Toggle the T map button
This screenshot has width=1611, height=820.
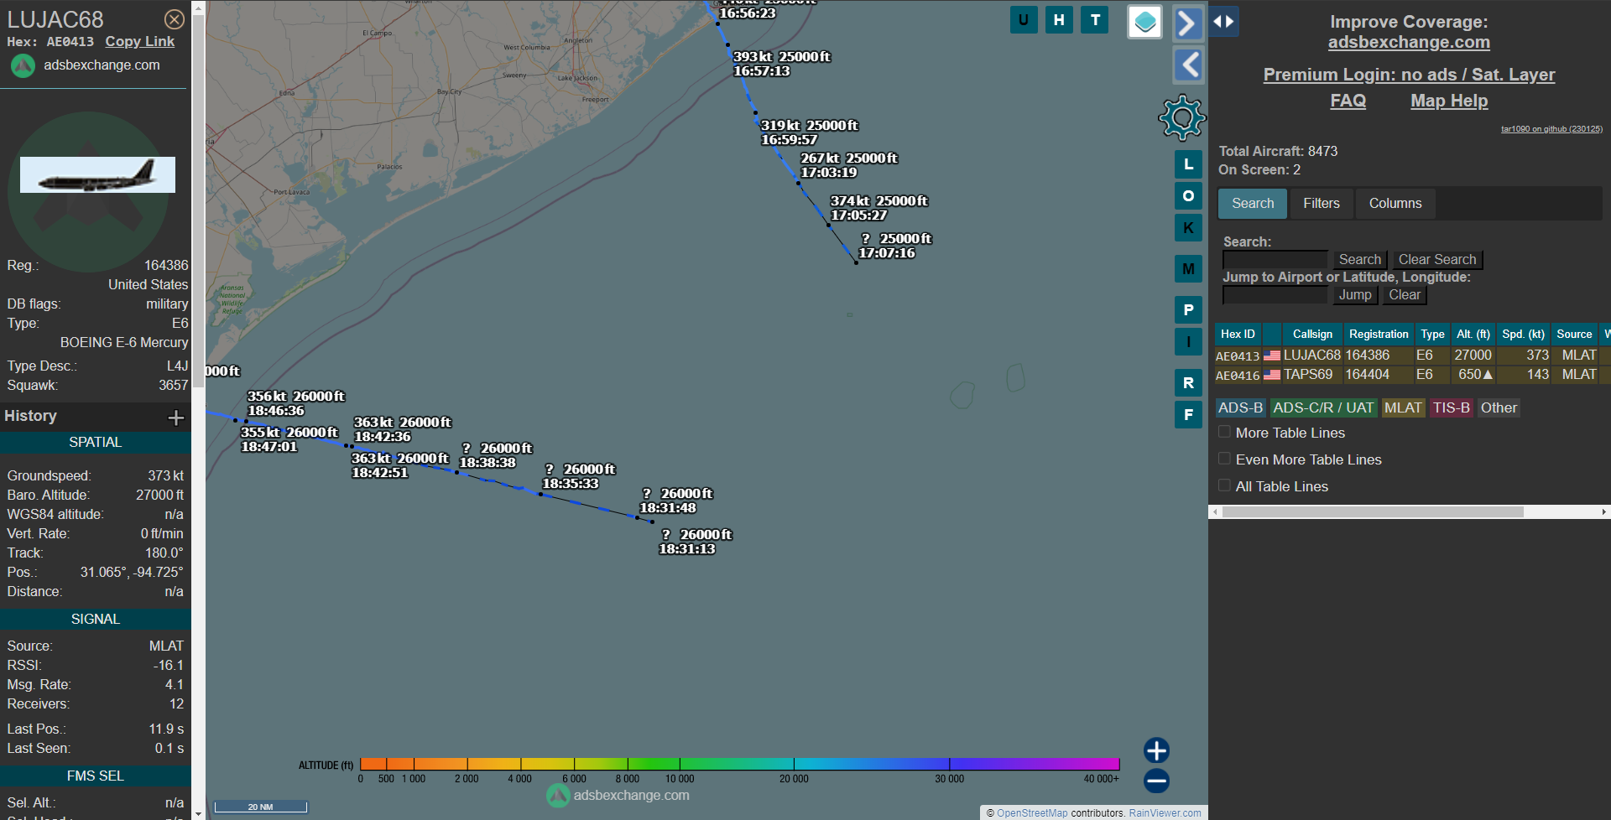(1095, 20)
